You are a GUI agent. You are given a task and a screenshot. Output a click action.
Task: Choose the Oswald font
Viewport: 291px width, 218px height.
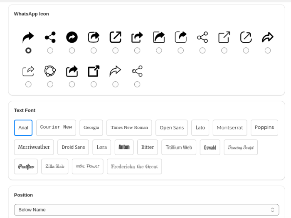pos(210,147)
